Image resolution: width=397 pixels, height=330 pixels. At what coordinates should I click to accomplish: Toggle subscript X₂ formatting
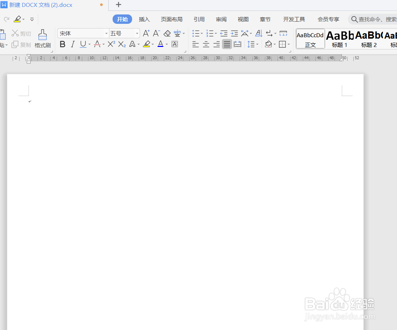click(122, 44)
